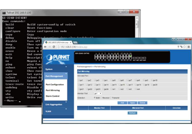Viewport: 192px width, 134px height.
Task: Open the Storm Control menu item
Action: click(52, 96)
